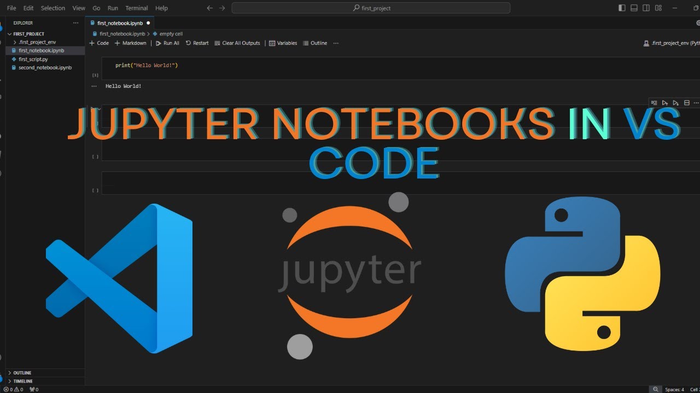Open the editor settings gear icon
Image resolution: width=700 pixels, height=393 pixels.
698,23
